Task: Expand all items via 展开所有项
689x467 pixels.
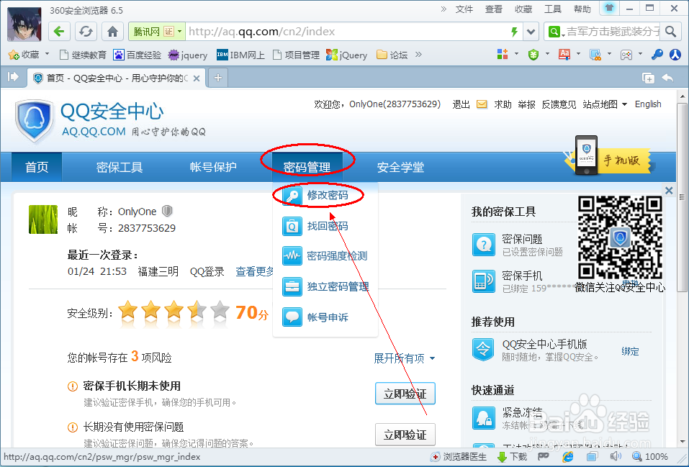Action: [x=405, y=358]
